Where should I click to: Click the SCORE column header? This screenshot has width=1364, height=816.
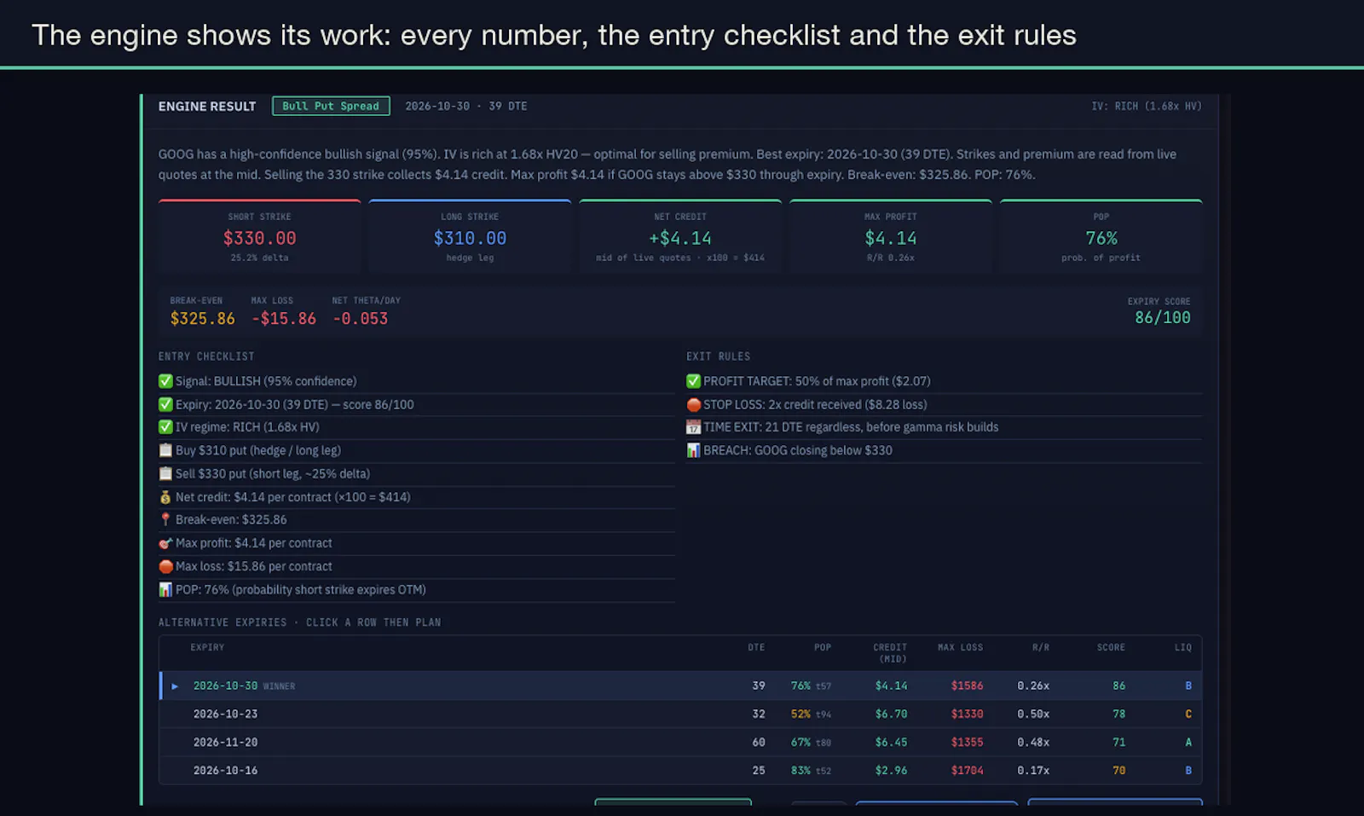1111,647
